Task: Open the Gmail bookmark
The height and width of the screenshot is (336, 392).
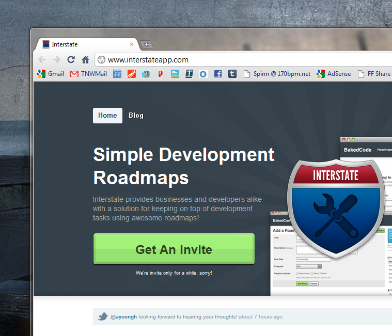Action: click(51, 74)
